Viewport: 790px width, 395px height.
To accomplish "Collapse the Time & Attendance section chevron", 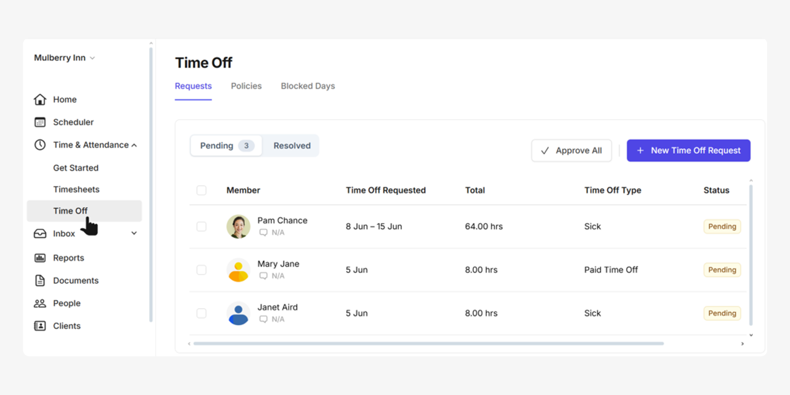I will 134,145.
